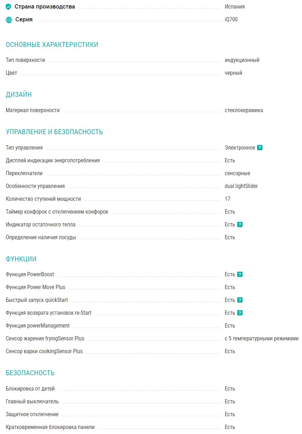The height and width of the screenshot is (434, 302).
Task: Click the dual lightSlider value
Action: pyautogui.click(x=241, y=186)
